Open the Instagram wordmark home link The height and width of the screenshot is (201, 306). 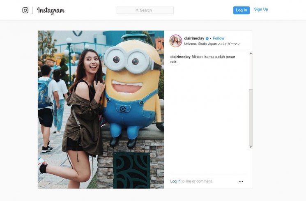point(51,11)
